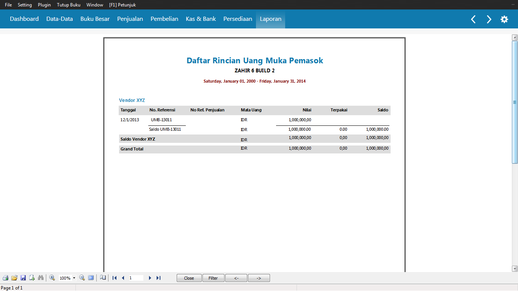Click the No. Referensi column header
The width and height of the screenshot is (518, 291).
point(162,110)
